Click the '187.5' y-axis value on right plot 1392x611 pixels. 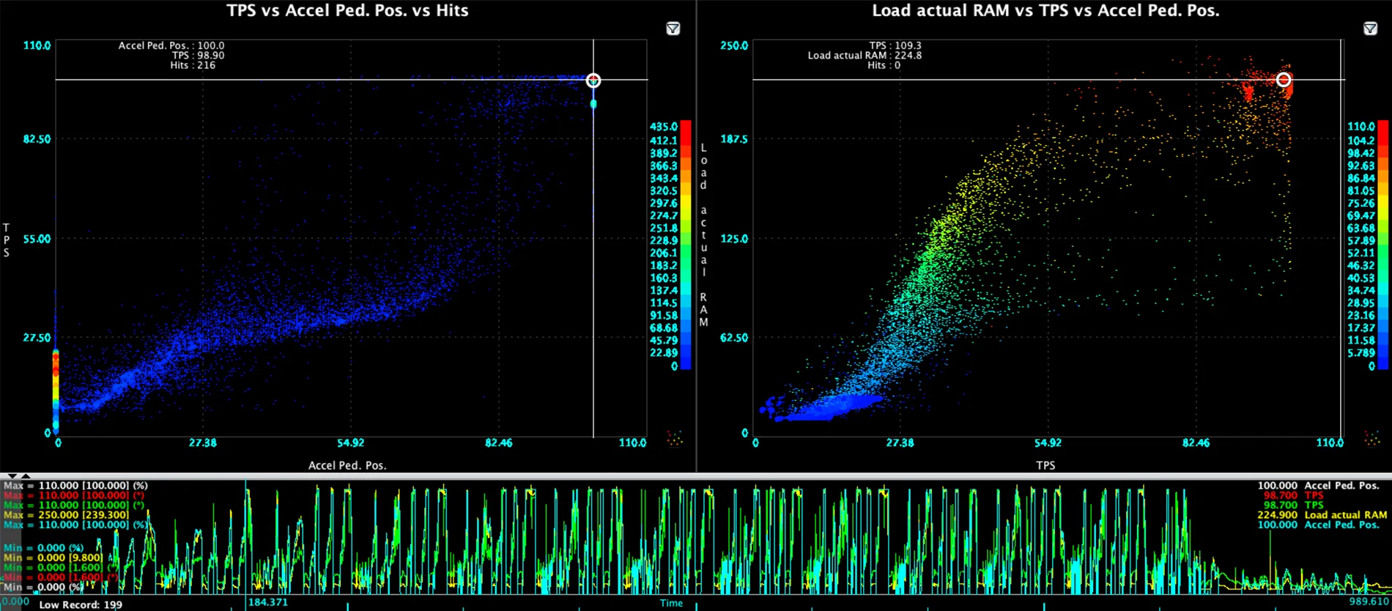point(734,139)
